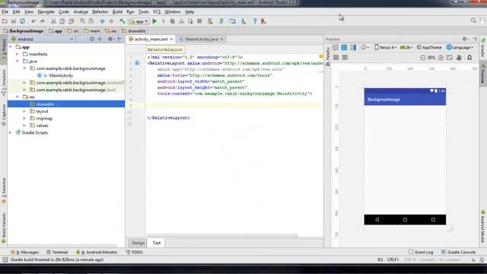Zoom out the layout preview

point(423,58)
